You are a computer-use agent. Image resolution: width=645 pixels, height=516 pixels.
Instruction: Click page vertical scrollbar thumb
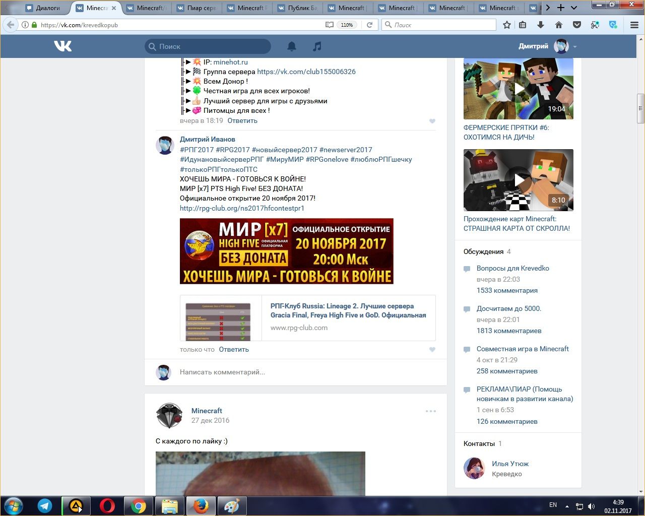coord(640,108)
